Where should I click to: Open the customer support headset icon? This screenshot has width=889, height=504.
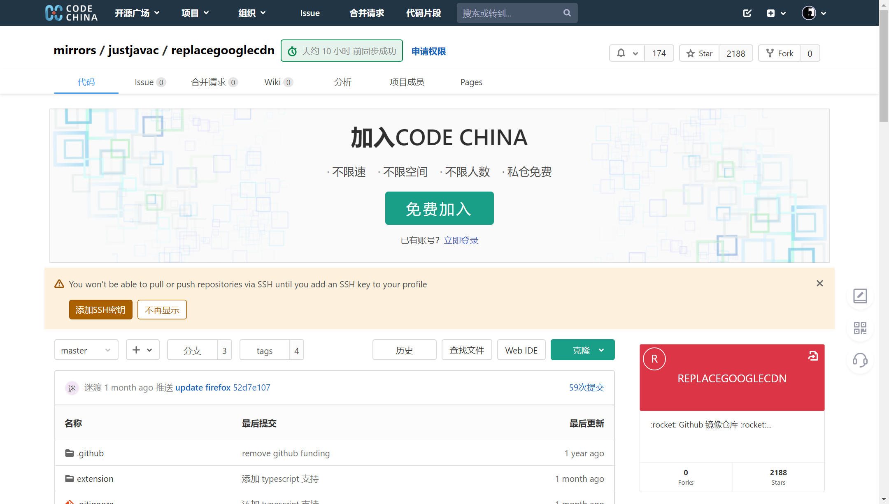(x=860, y=361)
